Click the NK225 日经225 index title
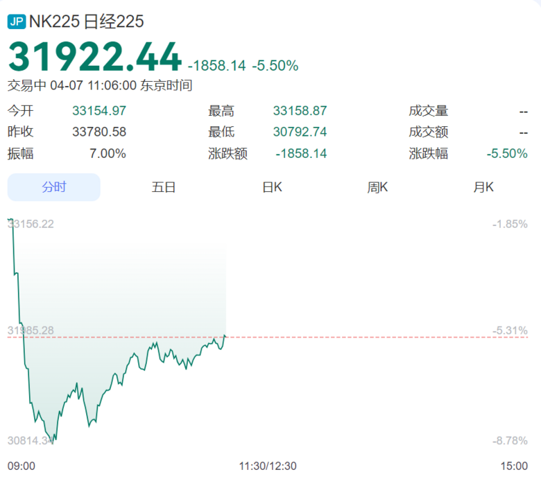 coord(86,21)
